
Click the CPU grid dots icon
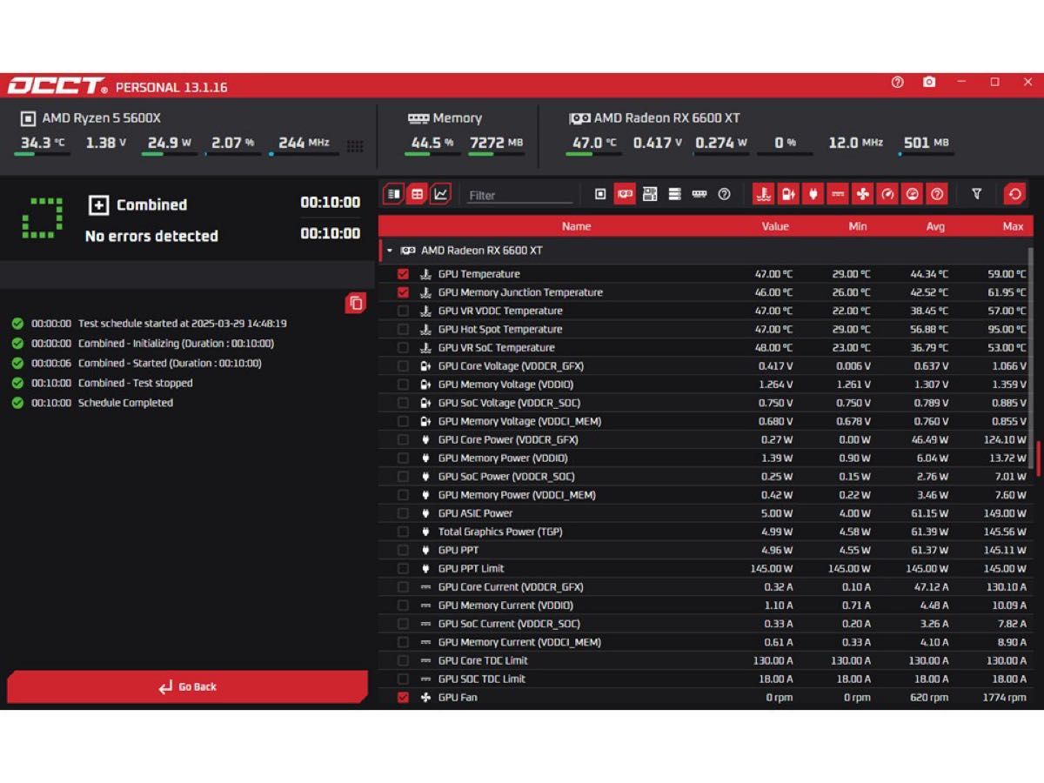coord(355,146)
